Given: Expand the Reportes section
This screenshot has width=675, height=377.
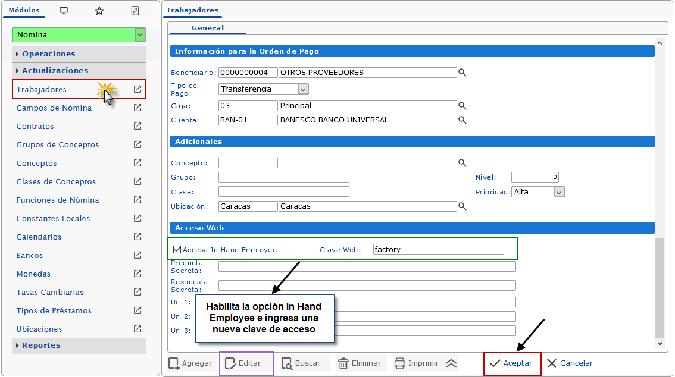Looking at the screenshot, I should click(x=41, y=345).
